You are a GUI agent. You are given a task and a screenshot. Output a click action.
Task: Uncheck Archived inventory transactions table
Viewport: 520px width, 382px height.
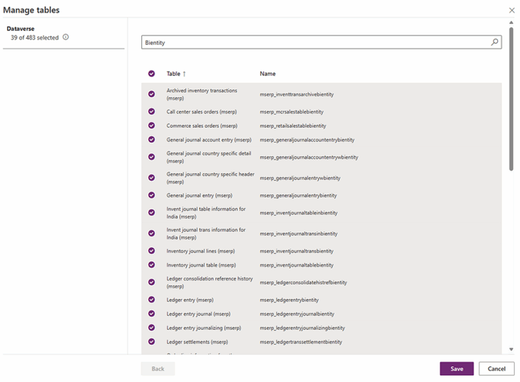click(151, 94)
